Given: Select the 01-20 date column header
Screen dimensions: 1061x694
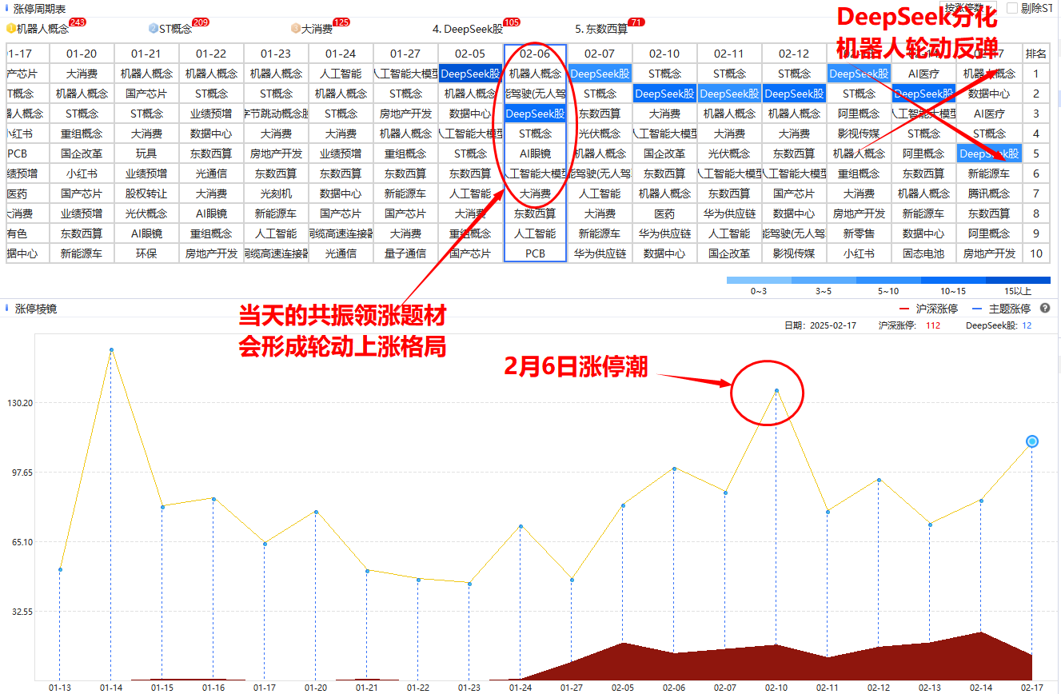Looking at the screenshot, I should (x=82, y=54).
